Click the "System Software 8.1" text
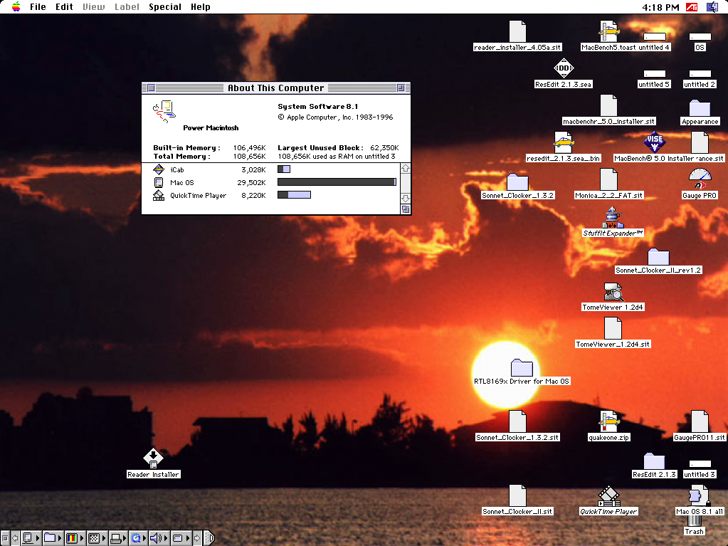 [x=318, y=106]
